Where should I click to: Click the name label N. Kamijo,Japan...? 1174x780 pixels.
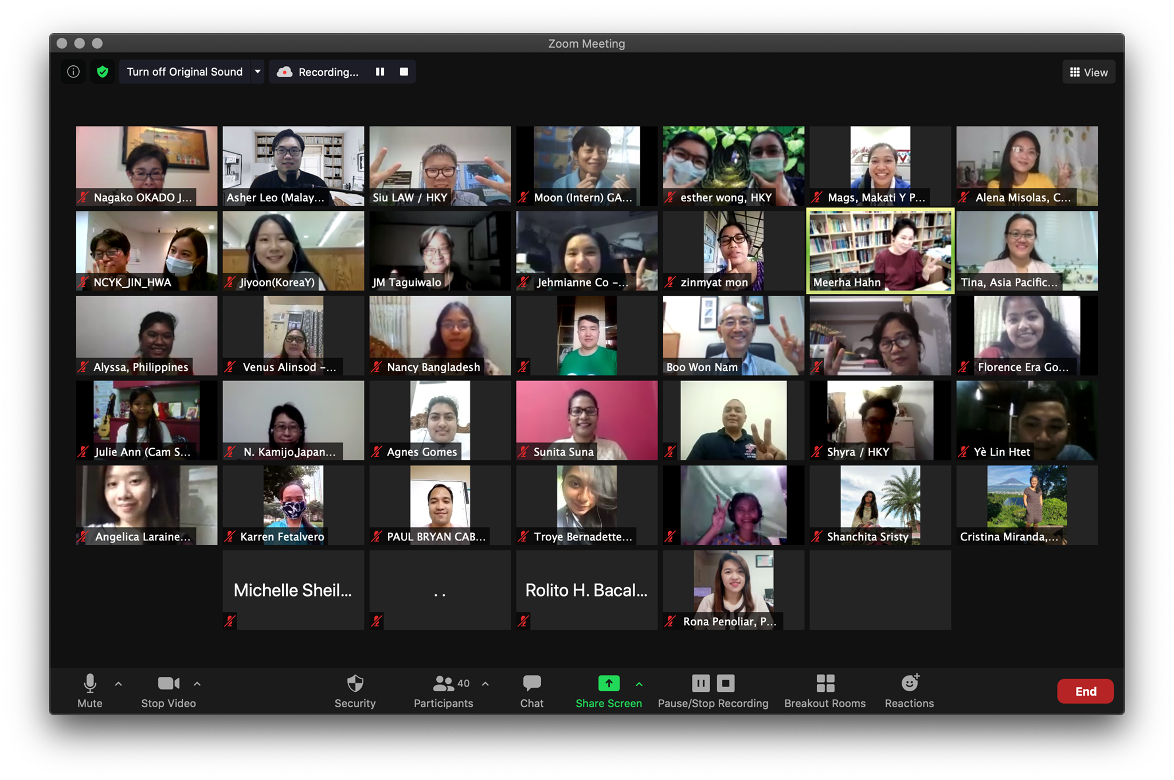click(289, 452)
